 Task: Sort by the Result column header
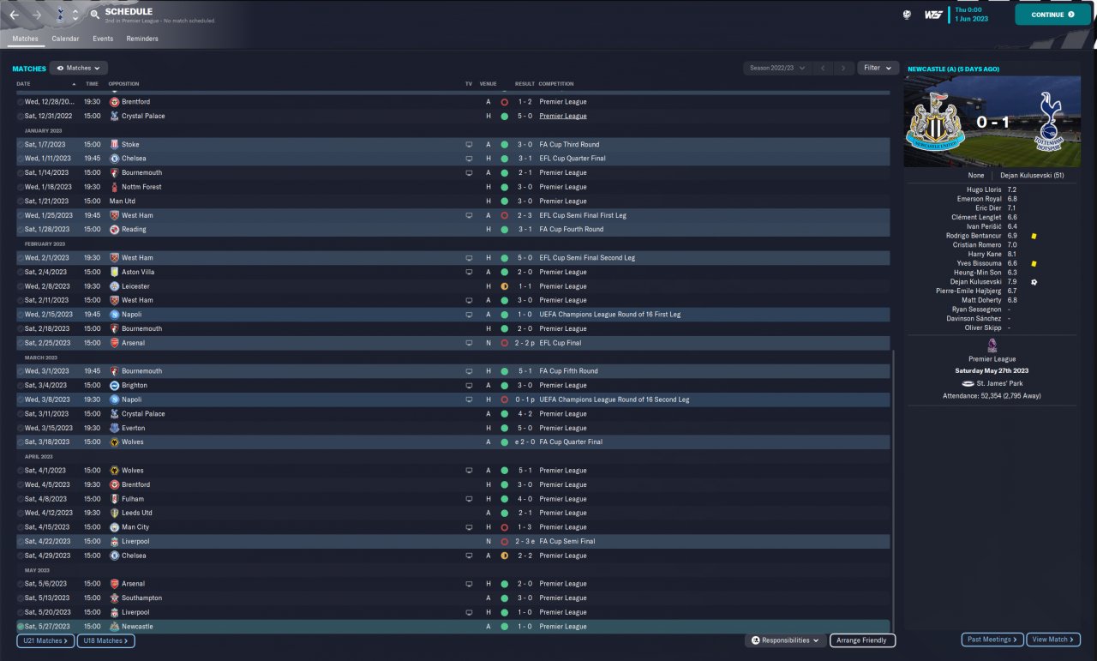[525, 84]
